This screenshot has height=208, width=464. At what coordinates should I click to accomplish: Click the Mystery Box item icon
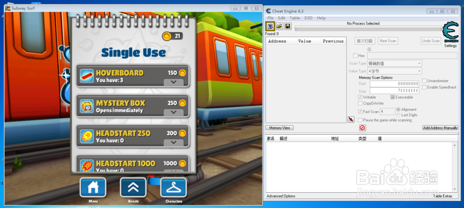(87, 106)
